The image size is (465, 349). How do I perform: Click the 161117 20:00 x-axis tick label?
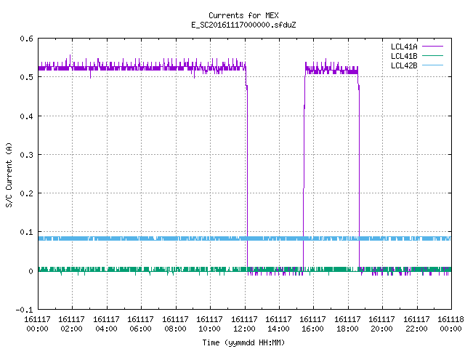(x=382, y=324)
